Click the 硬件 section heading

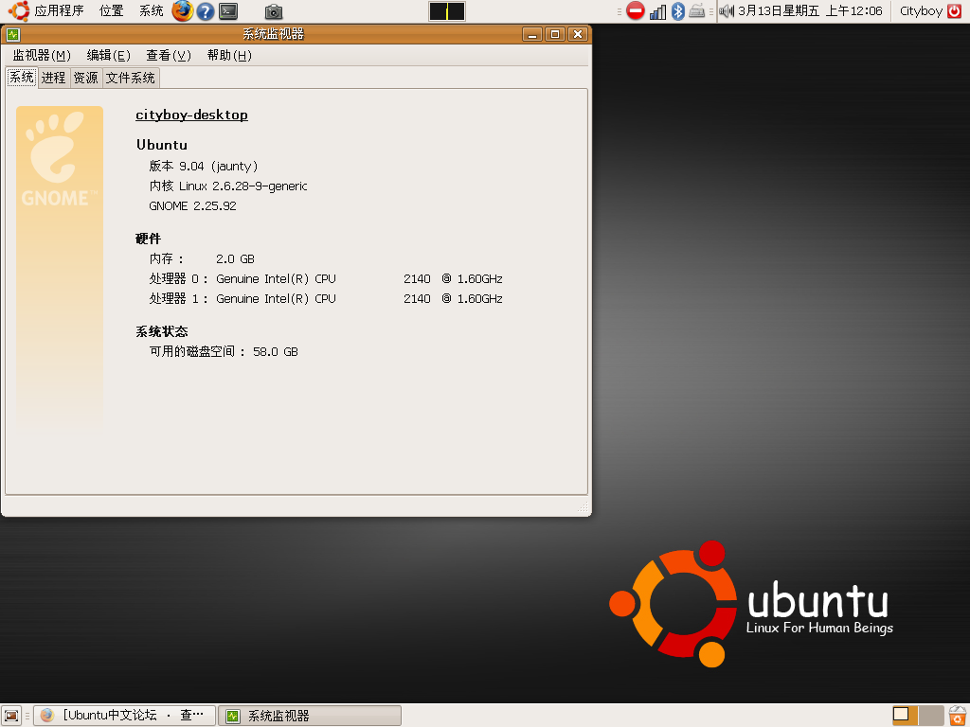pyautogui.click(x=148, y=239)
